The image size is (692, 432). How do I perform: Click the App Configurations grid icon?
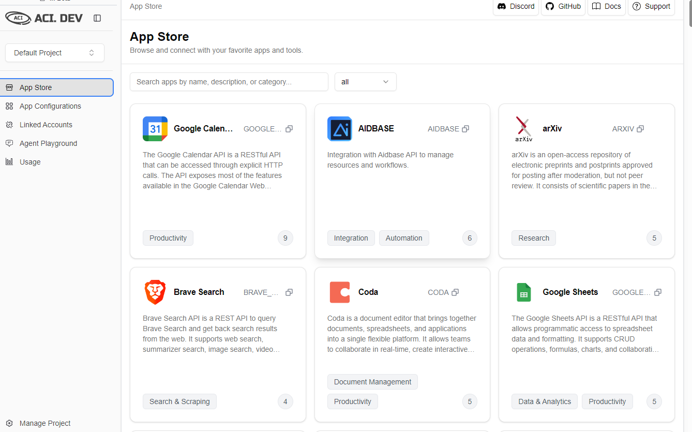[9, 106]
